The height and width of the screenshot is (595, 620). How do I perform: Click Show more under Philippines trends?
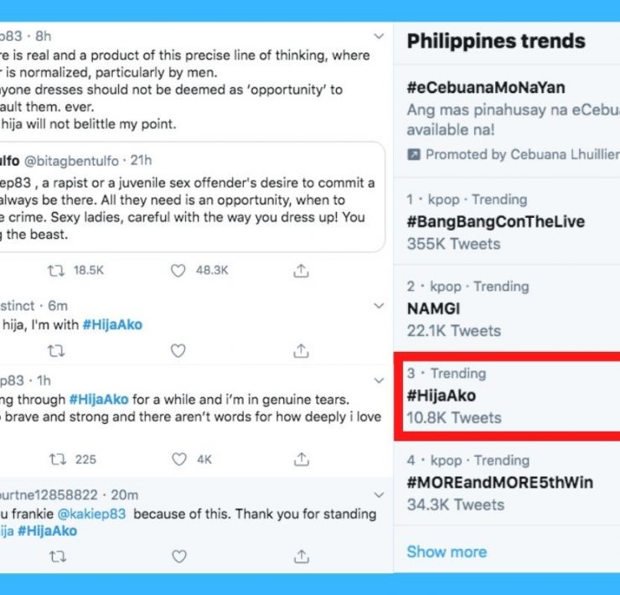tap(446, 551)
